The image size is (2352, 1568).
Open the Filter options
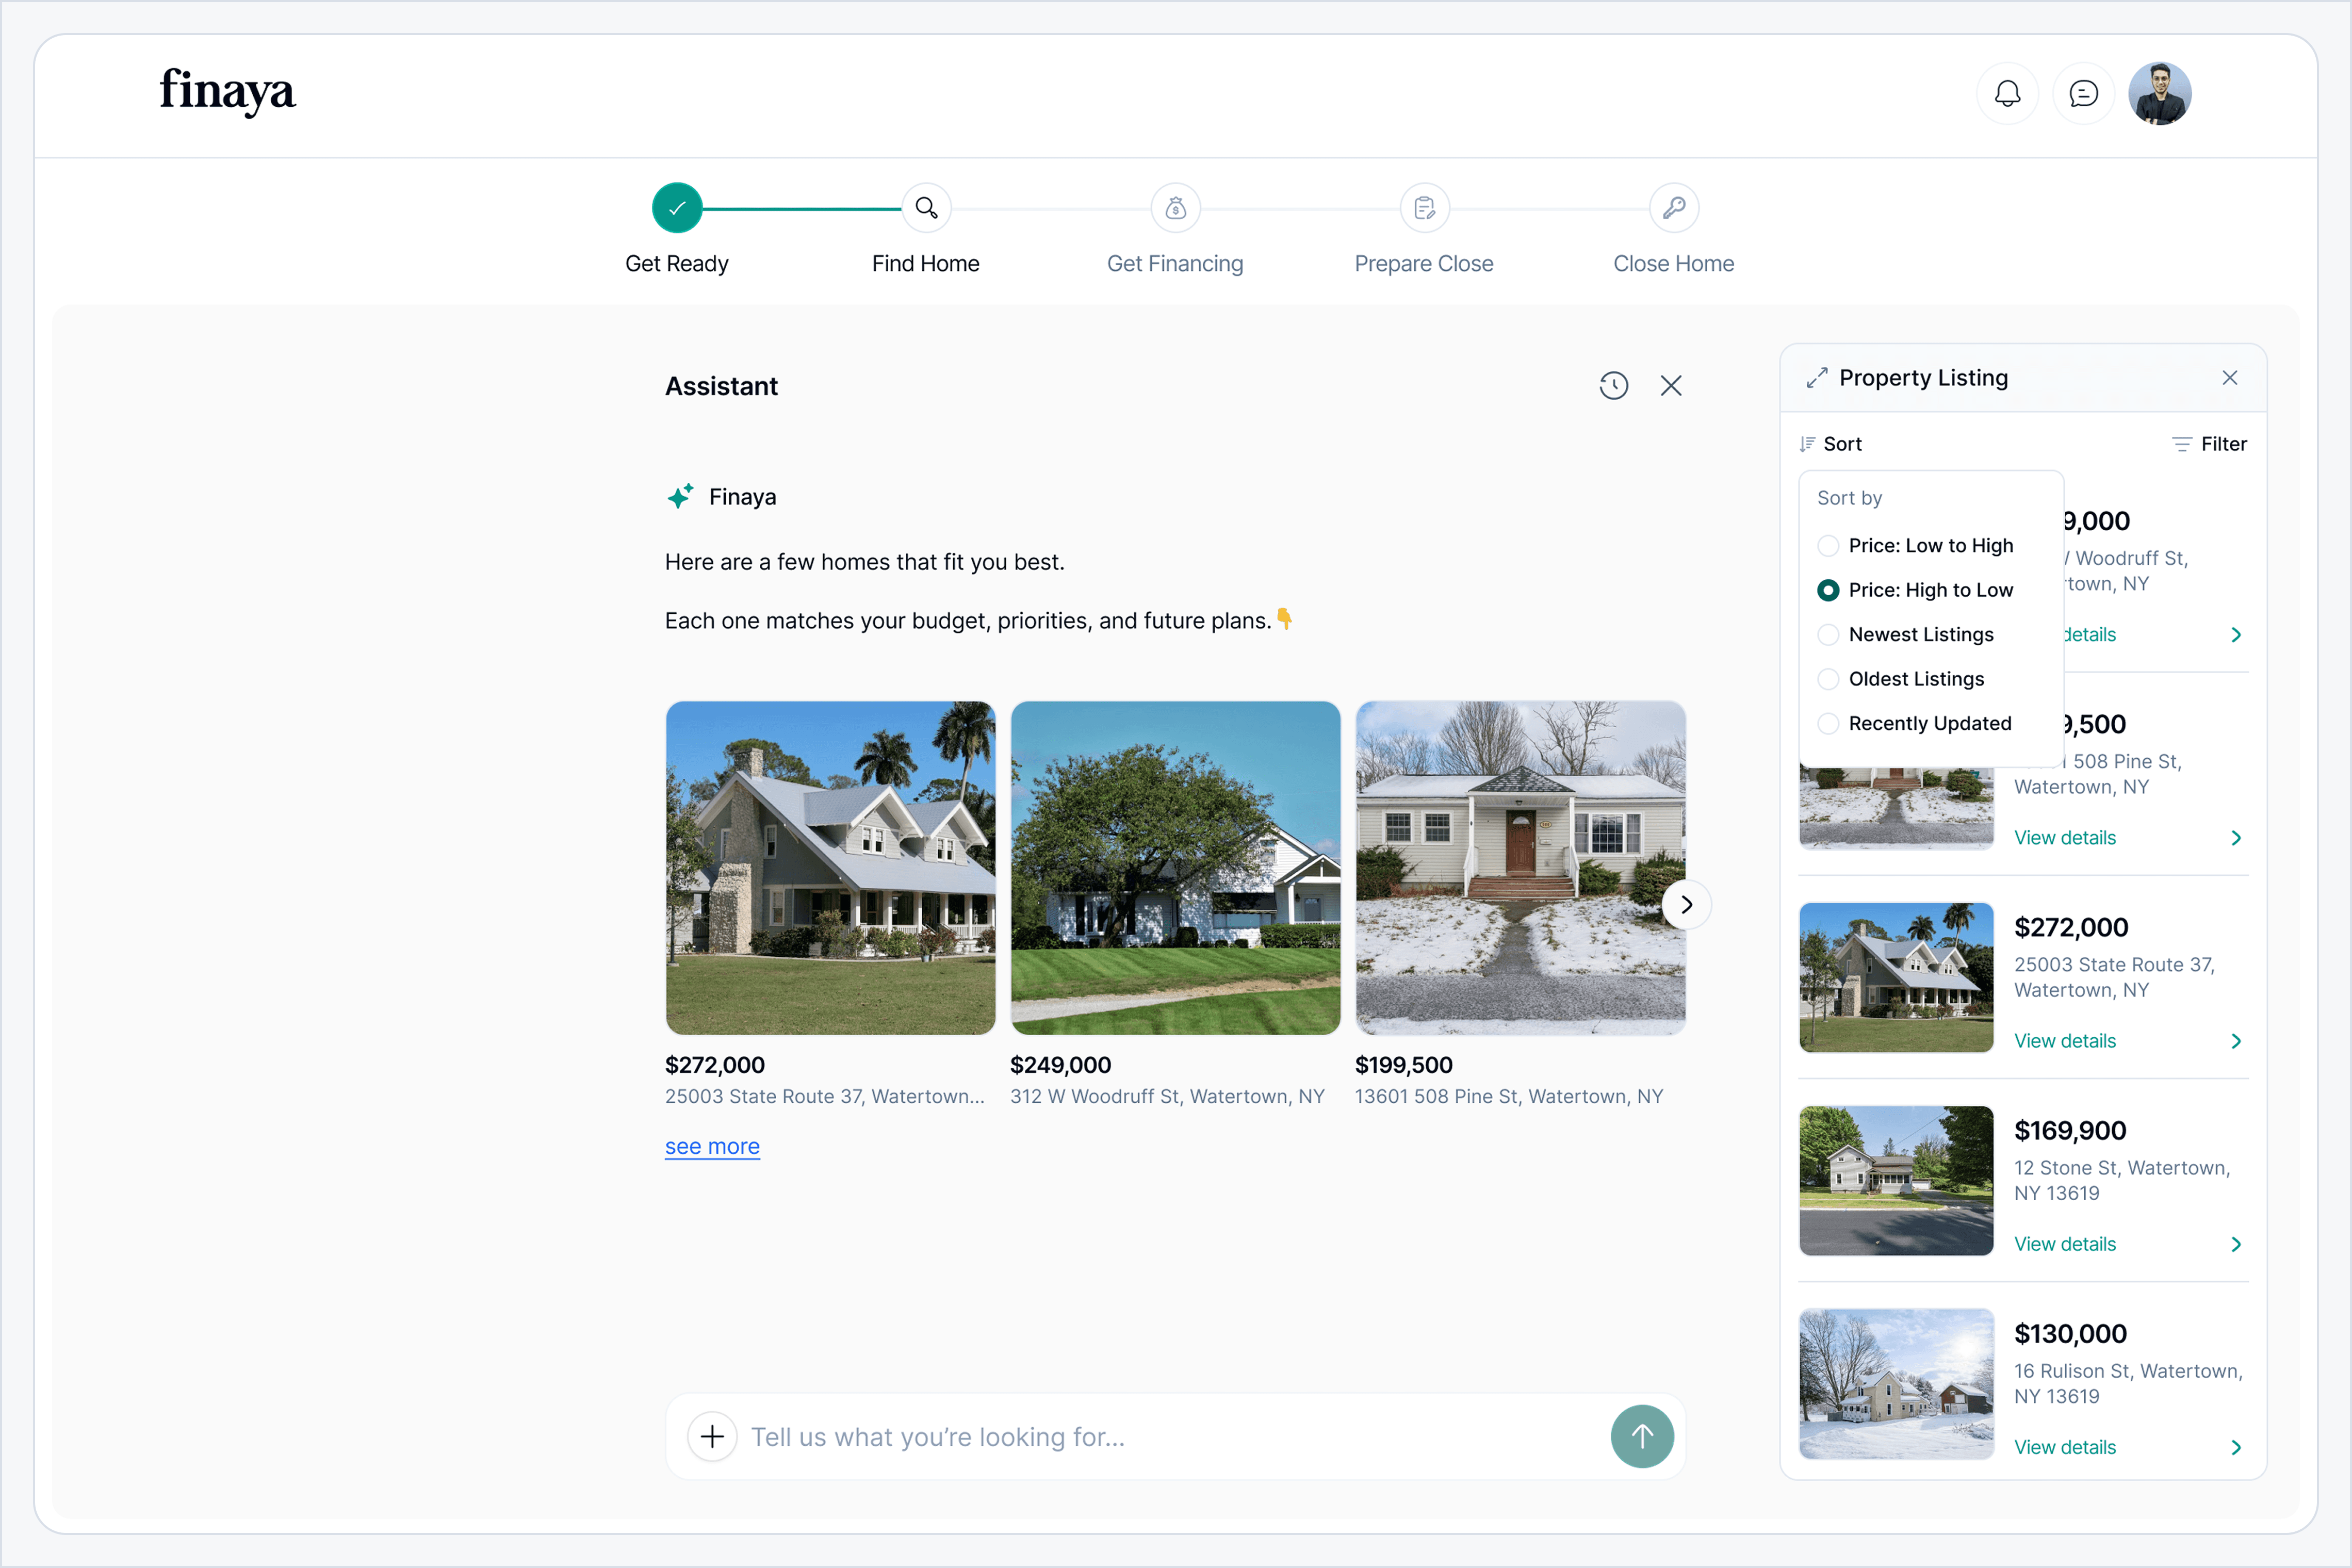pyautogui.click(x=2210, y=444)
